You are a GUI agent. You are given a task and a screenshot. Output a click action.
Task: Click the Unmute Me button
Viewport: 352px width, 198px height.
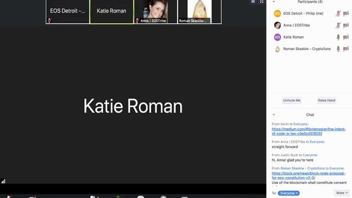coord(291,100)
